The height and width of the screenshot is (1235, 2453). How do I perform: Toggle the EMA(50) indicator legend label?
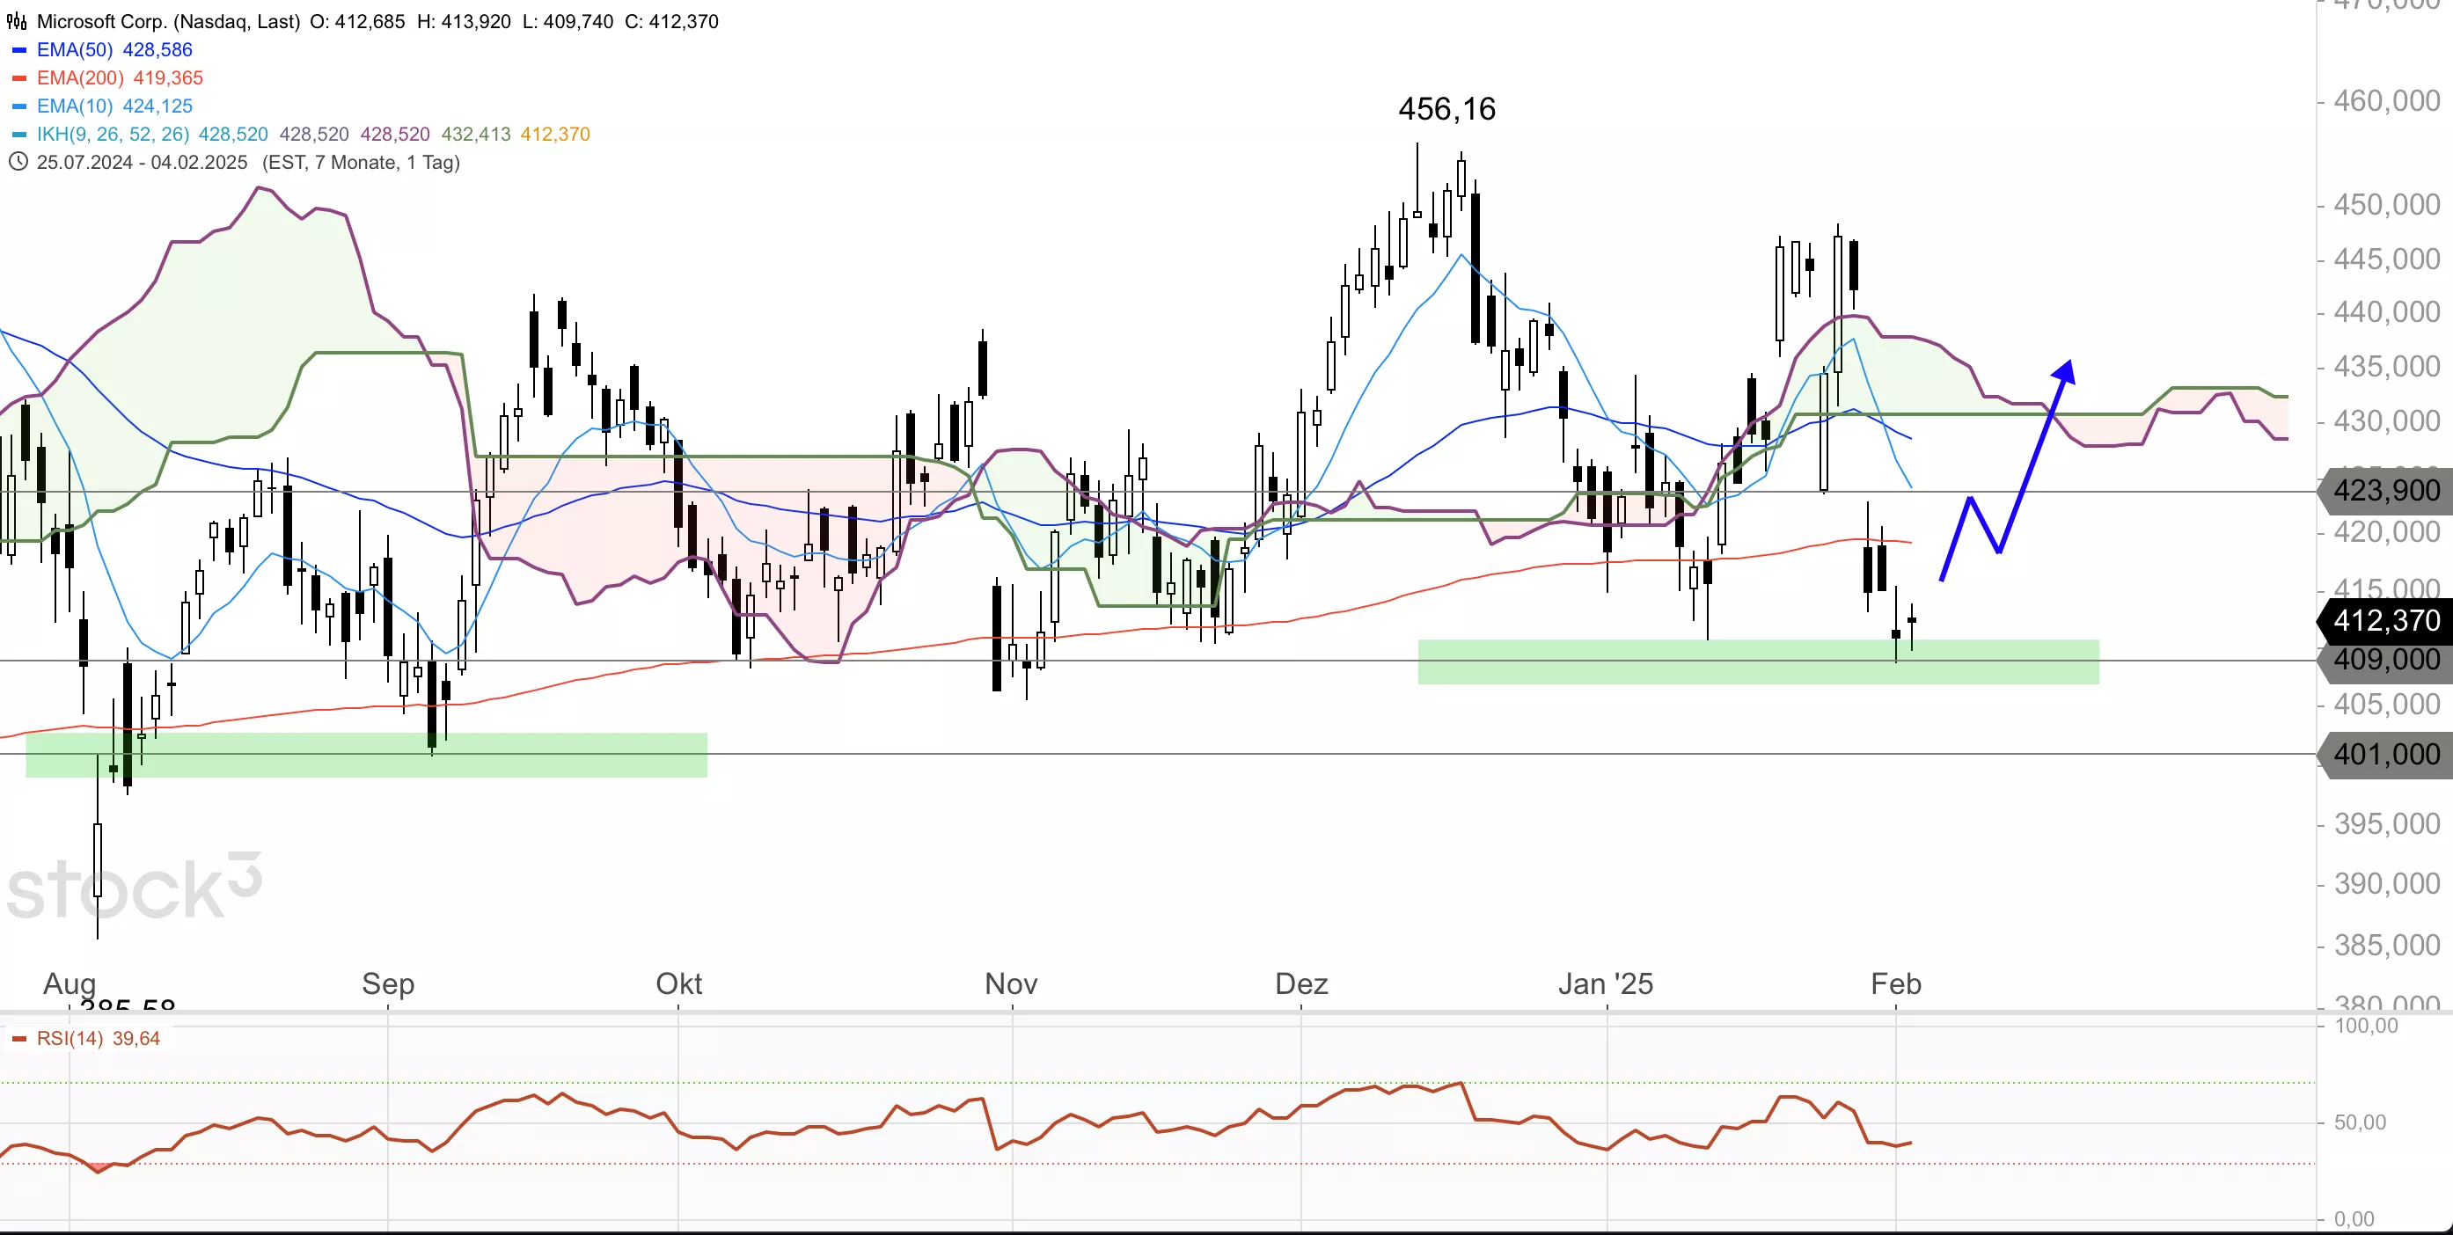point(74,49)
